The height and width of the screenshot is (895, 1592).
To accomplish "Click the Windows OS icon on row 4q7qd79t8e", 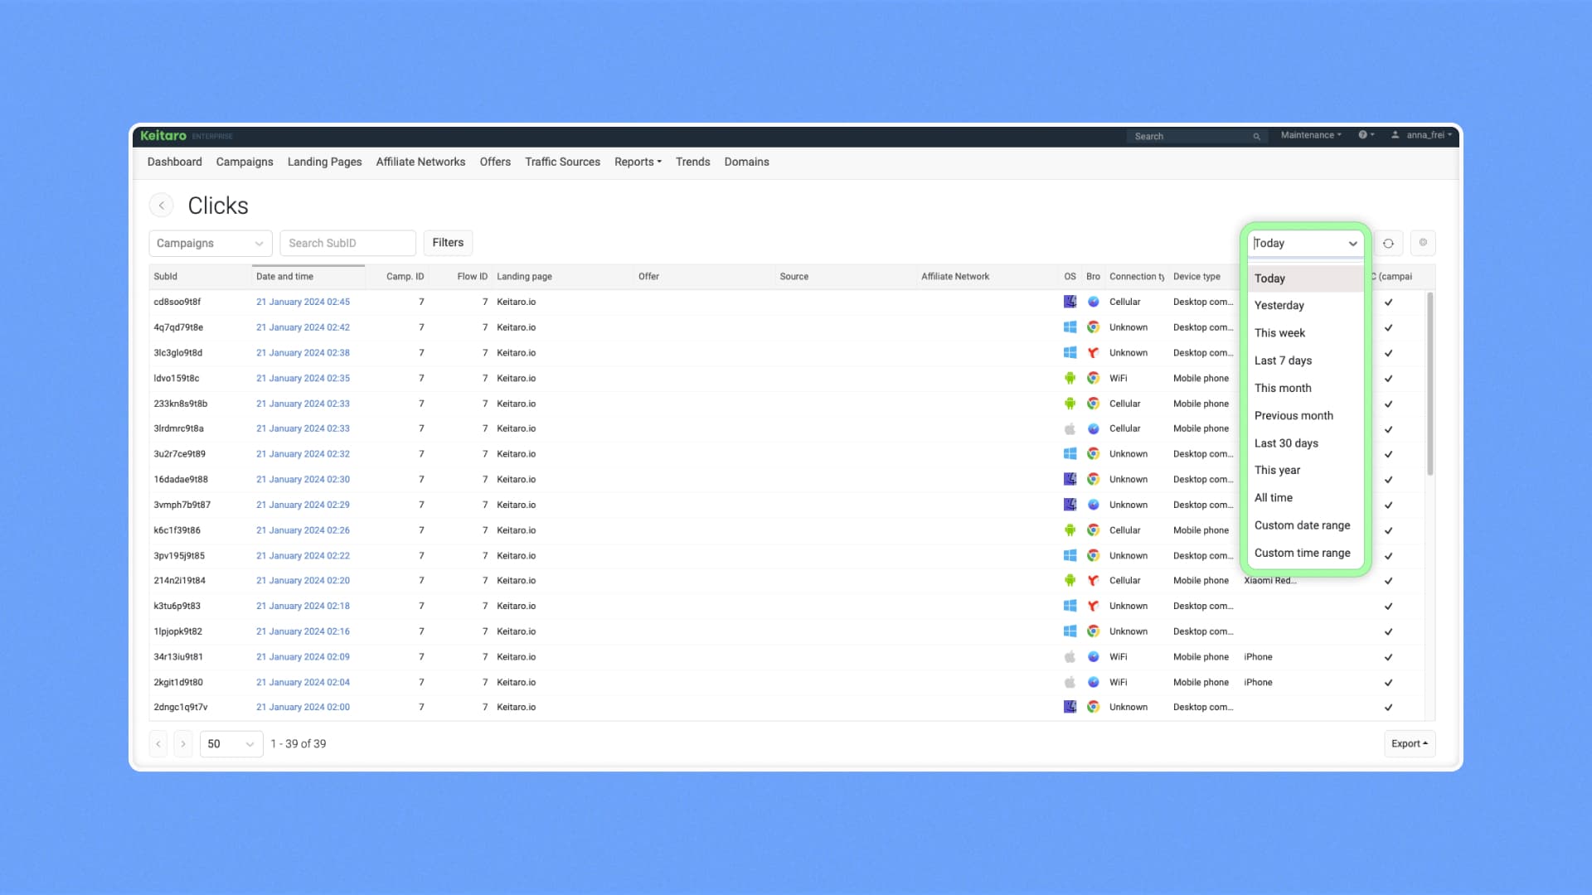I will tap(1070, 327).
